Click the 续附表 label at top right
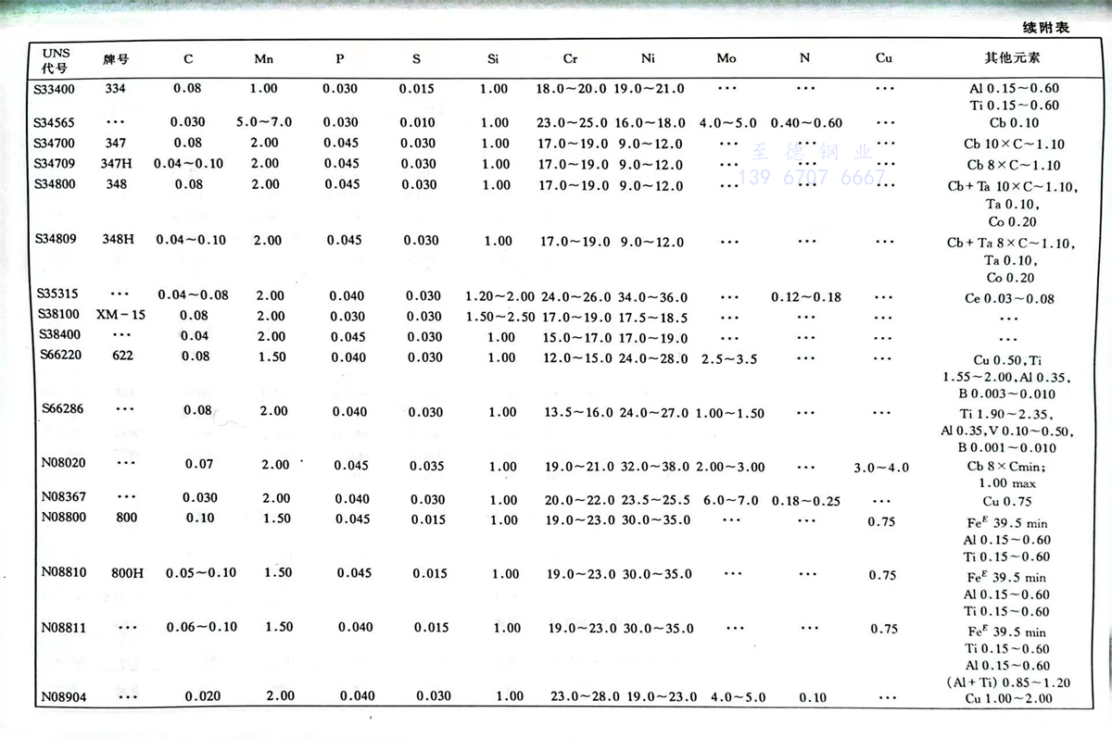Screen dimensions: 1112x738 (1046, 28)
